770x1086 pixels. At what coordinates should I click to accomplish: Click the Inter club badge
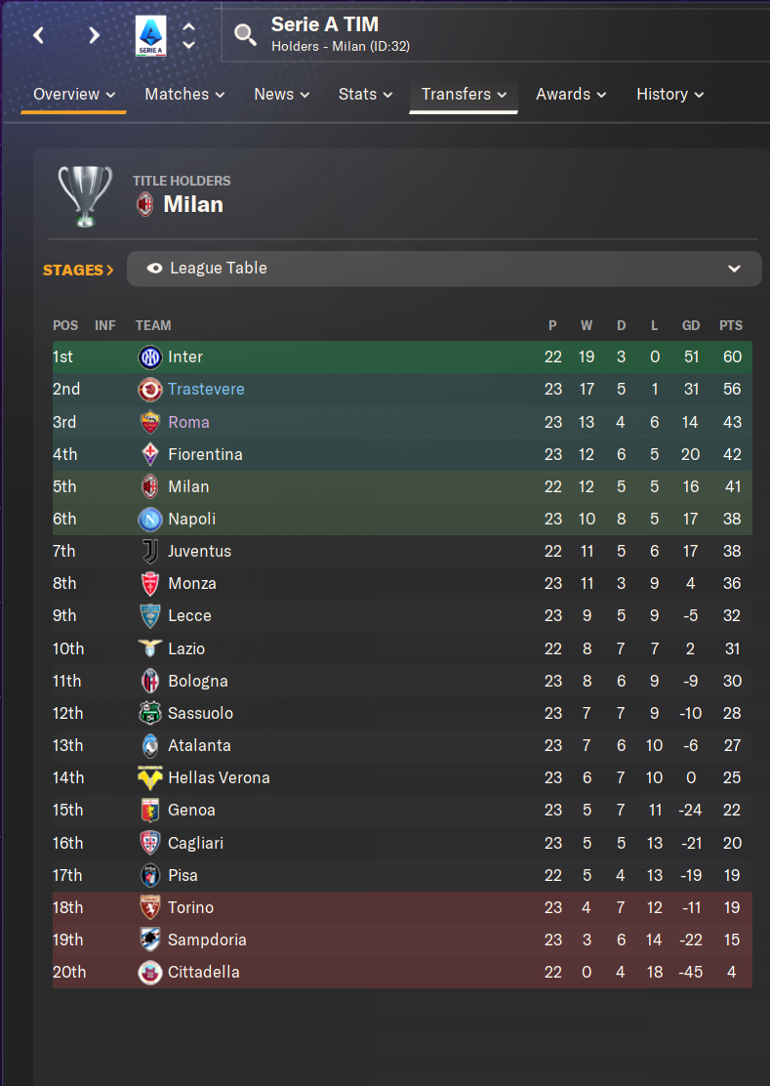(x=150, y=357)
